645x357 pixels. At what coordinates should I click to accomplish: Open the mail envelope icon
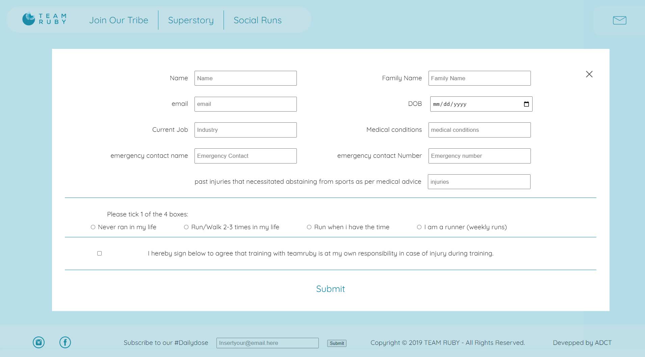[619, 20]
